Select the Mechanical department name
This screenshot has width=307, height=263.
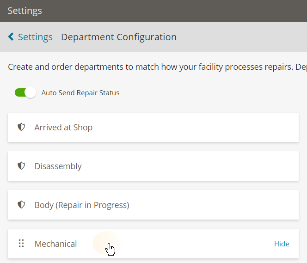[x=55, y=244]
